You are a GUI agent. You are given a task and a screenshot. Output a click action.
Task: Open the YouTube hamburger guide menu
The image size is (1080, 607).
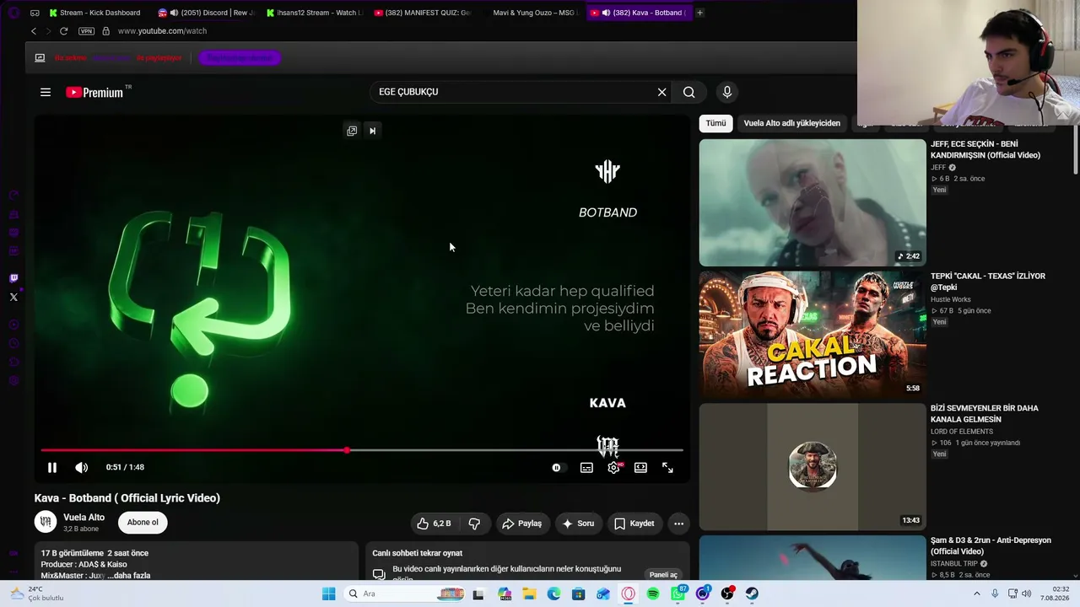(46, 92)
